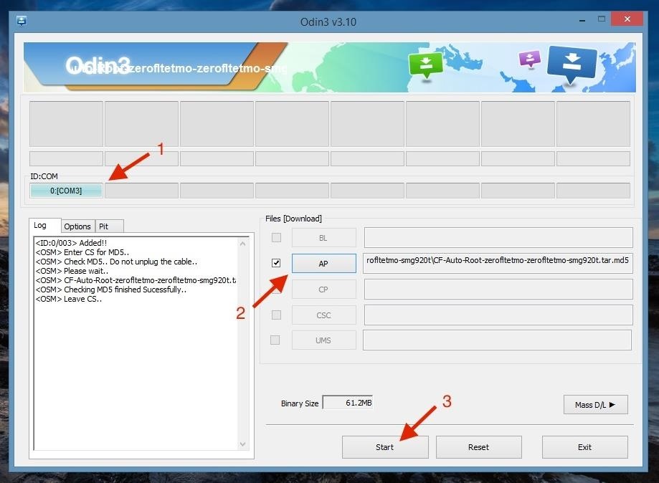Start the flashing process

tap(385, 447)
